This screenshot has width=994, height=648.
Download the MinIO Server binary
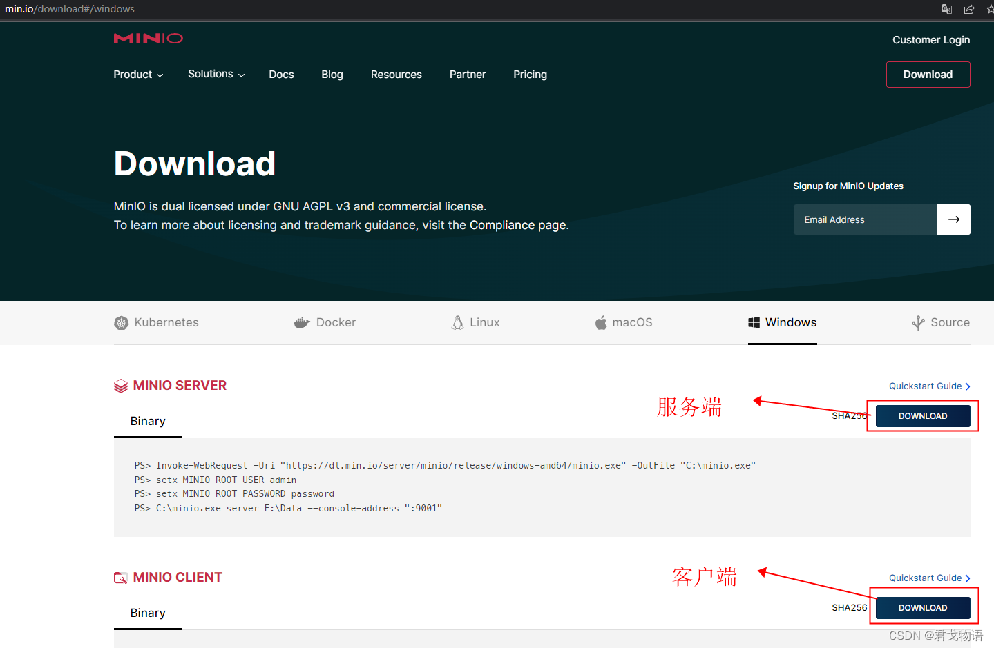coord(923,416)
